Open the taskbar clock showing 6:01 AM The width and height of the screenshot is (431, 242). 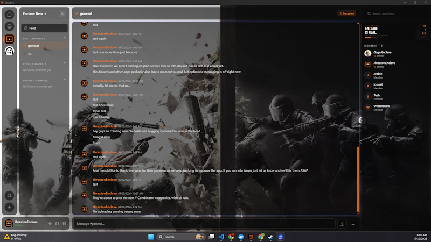coord(422,237)
